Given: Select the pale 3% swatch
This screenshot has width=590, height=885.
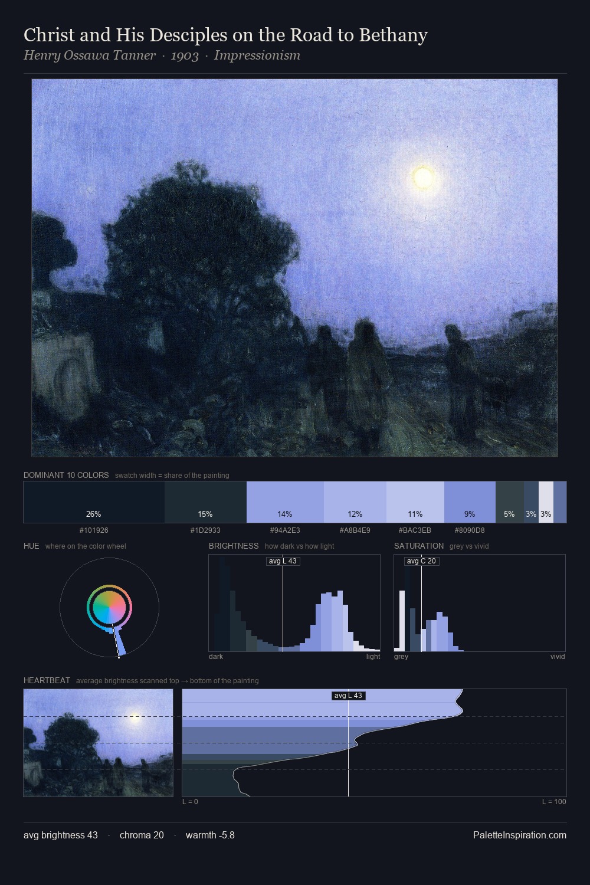Looking at the screenshot, I should point(546,502).
